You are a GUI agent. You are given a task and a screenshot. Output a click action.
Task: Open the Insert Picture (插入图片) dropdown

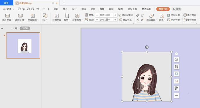pyautogui.click(x=12, y=20)
